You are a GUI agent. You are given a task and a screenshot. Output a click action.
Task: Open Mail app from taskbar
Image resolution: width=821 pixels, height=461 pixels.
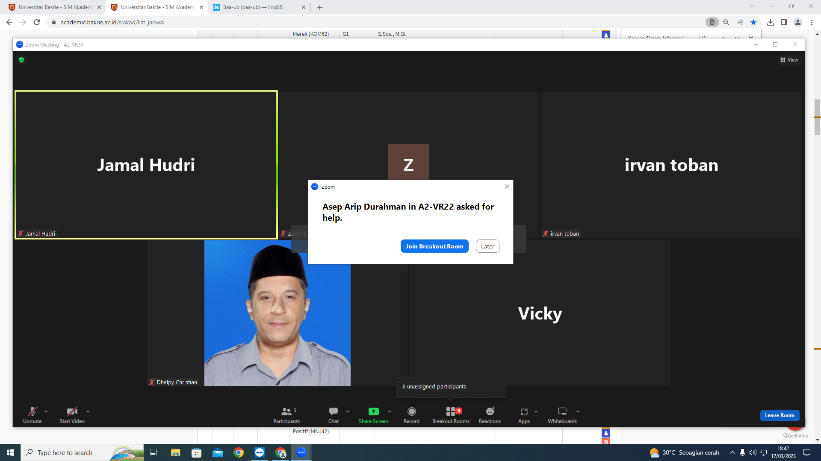click(x=218, y=452)
